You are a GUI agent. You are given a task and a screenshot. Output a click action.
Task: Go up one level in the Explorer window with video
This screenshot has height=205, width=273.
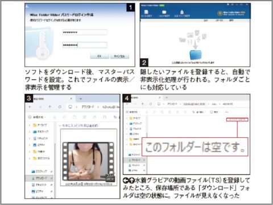50,107
